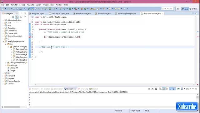Open the New Console View dropdown
Viewport: 200px width, 113px height.
coord(190,89)
